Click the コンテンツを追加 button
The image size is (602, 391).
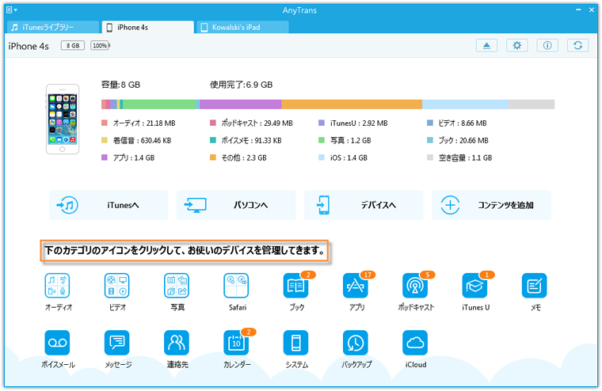(491, 205)
